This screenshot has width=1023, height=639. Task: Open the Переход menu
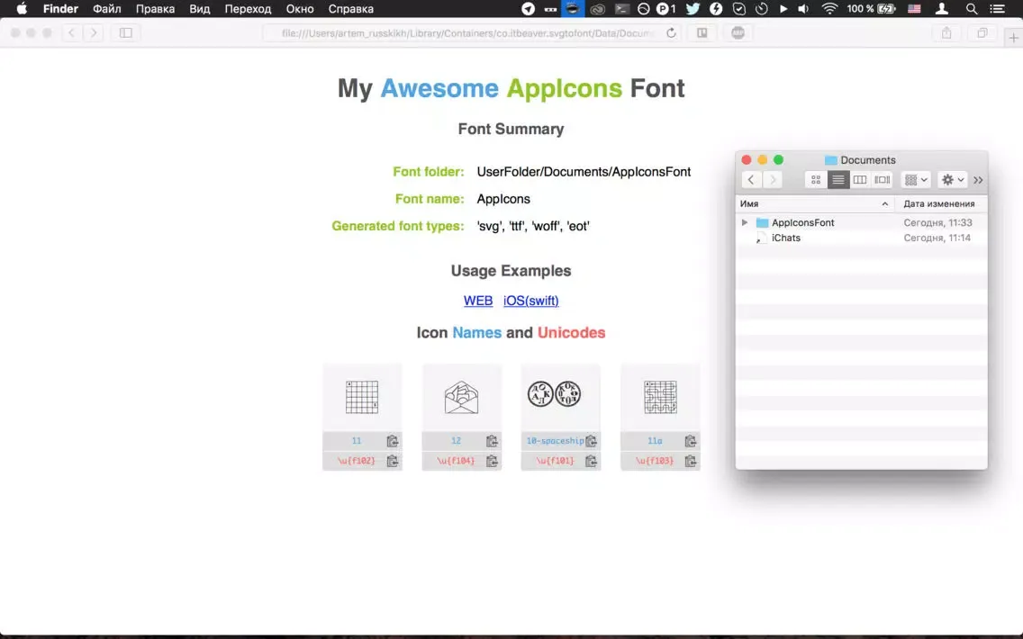point(248,8)
